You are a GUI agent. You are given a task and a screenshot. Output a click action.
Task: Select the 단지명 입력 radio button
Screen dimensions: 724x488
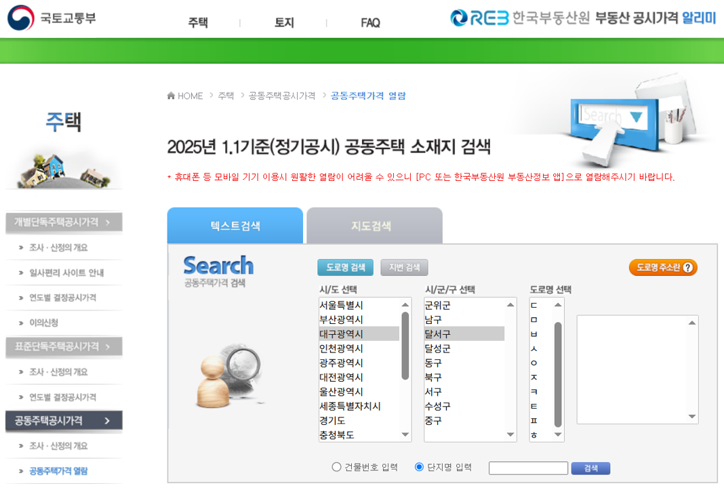(x=420, y=468)
